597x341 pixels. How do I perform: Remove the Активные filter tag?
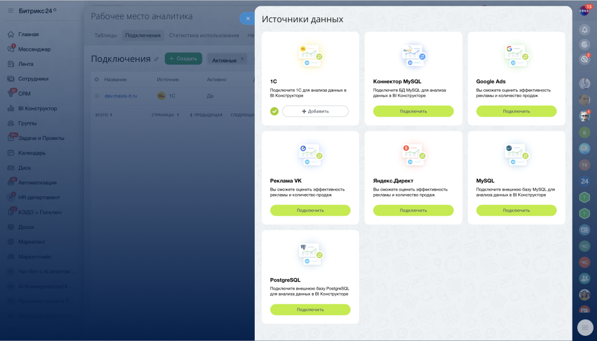(x=242, y=59)
